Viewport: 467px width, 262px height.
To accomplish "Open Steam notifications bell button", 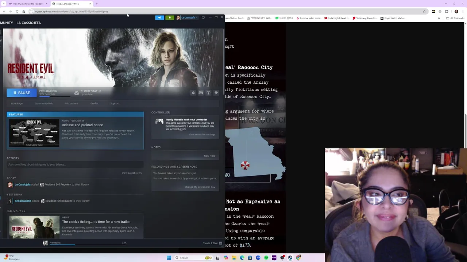I will click(x=170, y=17).
